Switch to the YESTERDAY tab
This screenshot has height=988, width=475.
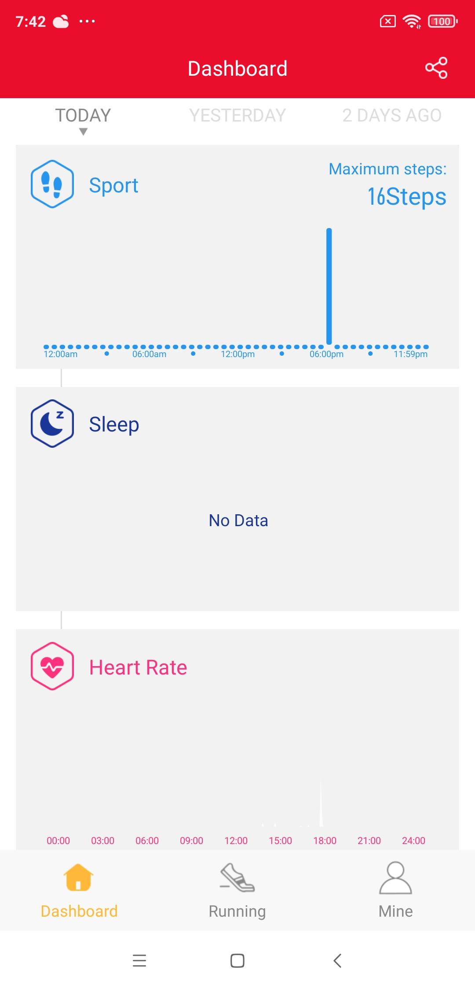tap(237, 115)
